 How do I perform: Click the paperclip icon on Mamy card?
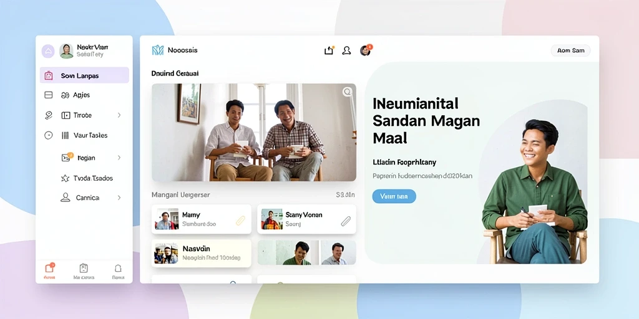(240, 221)
